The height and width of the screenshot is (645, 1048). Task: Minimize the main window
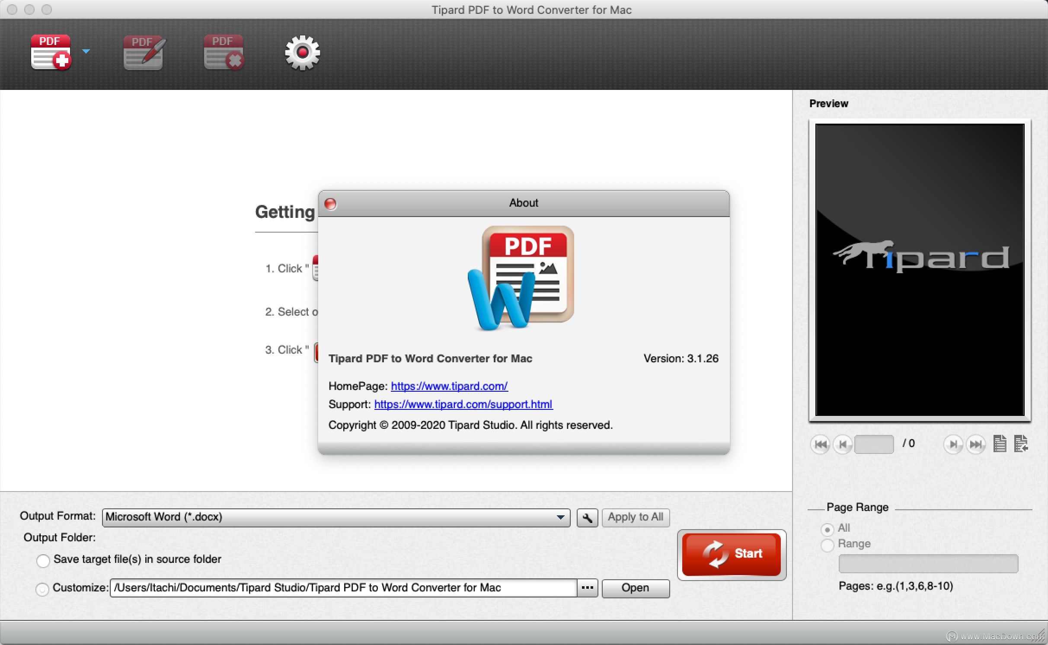click(x=29, y=10)
